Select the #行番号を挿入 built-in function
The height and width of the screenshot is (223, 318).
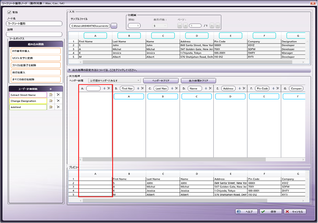click(36, 51)
